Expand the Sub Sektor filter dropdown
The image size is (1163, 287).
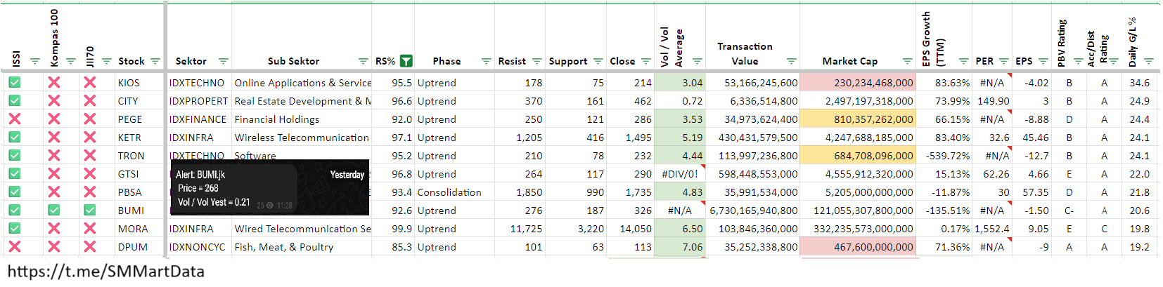coord(363,62)
